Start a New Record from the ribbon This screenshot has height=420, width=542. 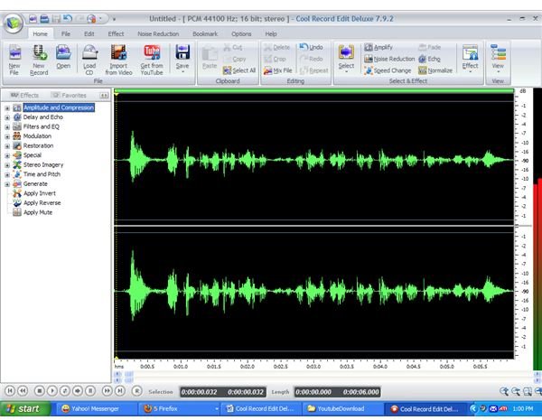click(39, 60)
